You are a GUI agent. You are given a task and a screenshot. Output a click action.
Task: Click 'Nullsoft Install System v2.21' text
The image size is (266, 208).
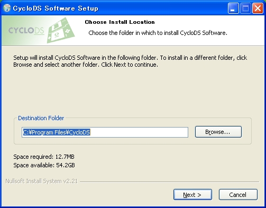click(x=41, y=181)
